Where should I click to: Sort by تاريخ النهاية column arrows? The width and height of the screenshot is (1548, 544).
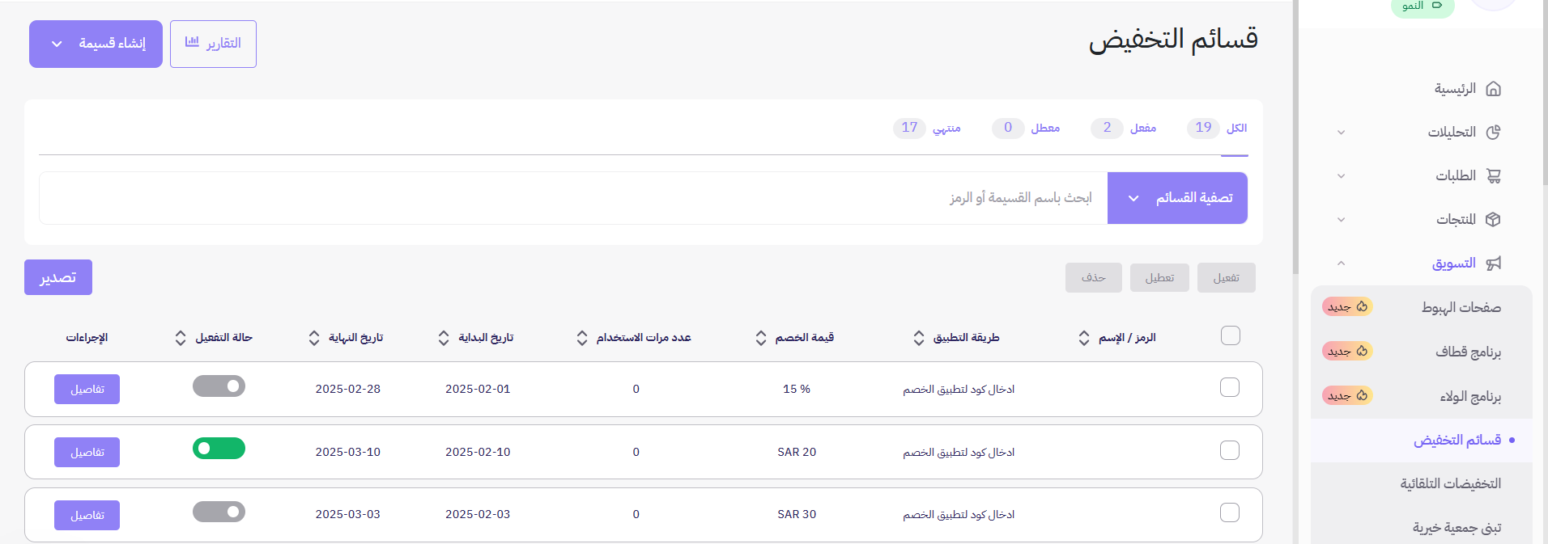click(x=314, y=338)
